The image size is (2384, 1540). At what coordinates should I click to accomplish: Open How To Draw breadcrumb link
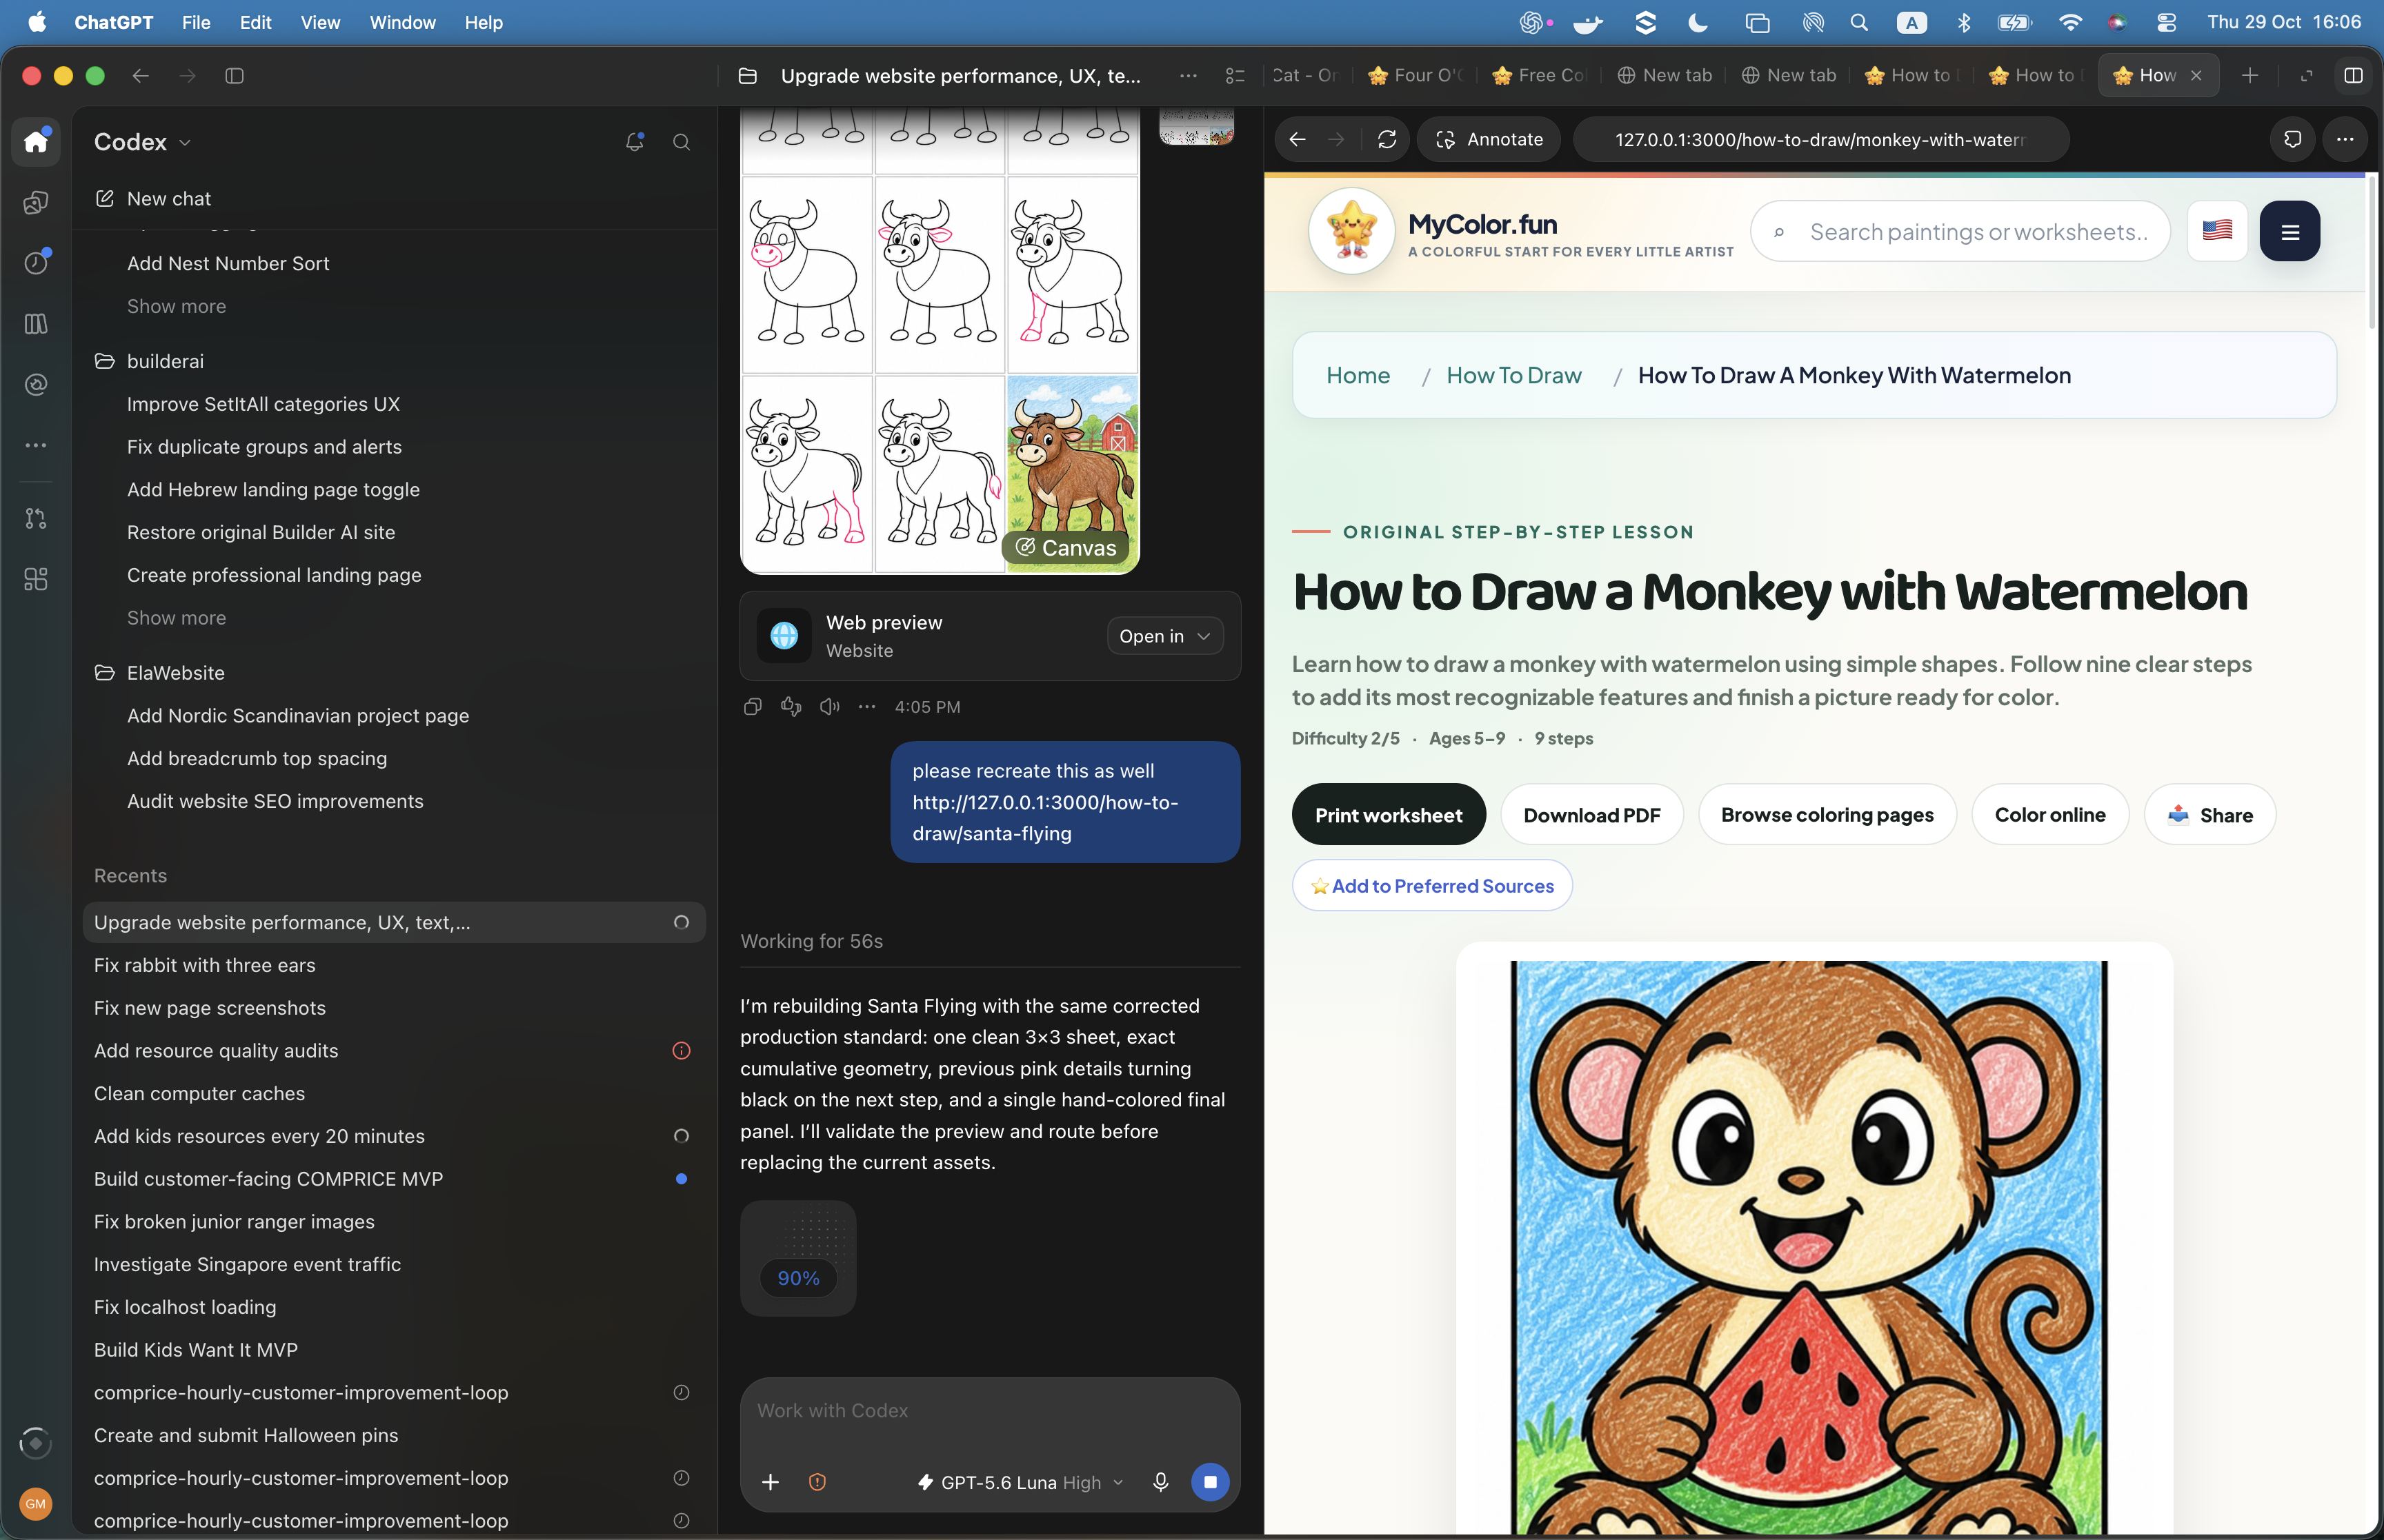[x=1513, y=375]
